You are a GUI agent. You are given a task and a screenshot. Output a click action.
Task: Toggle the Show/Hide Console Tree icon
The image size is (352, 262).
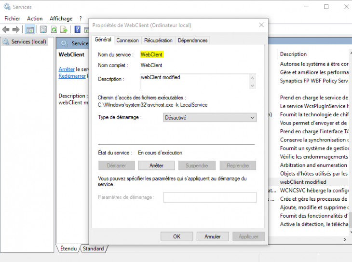[x=30, y=29]
